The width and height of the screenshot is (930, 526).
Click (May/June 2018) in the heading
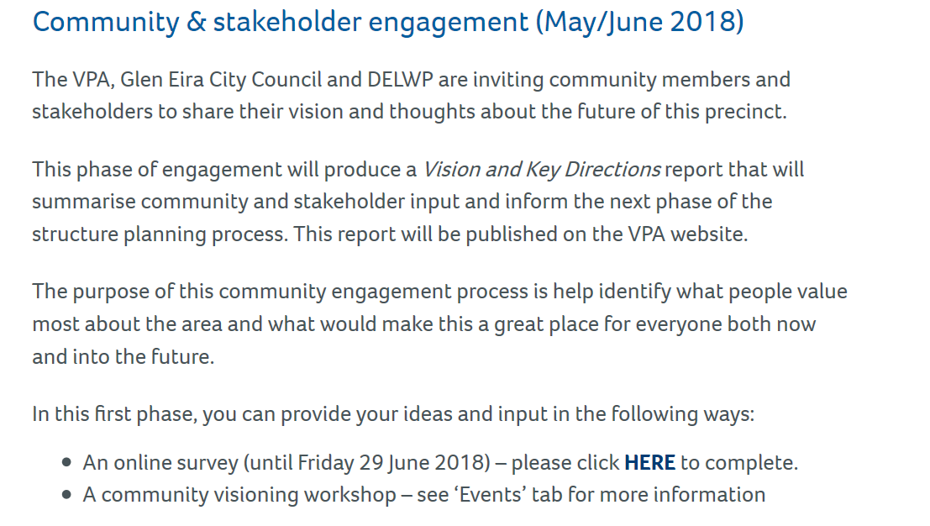[639, 22]
